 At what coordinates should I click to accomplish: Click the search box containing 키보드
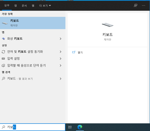(33, 127)
